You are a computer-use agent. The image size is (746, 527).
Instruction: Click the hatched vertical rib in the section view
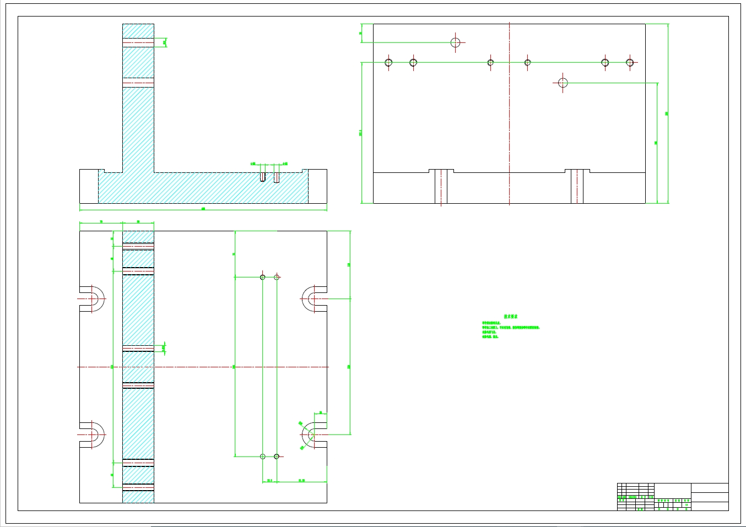(x=138, y=98)
